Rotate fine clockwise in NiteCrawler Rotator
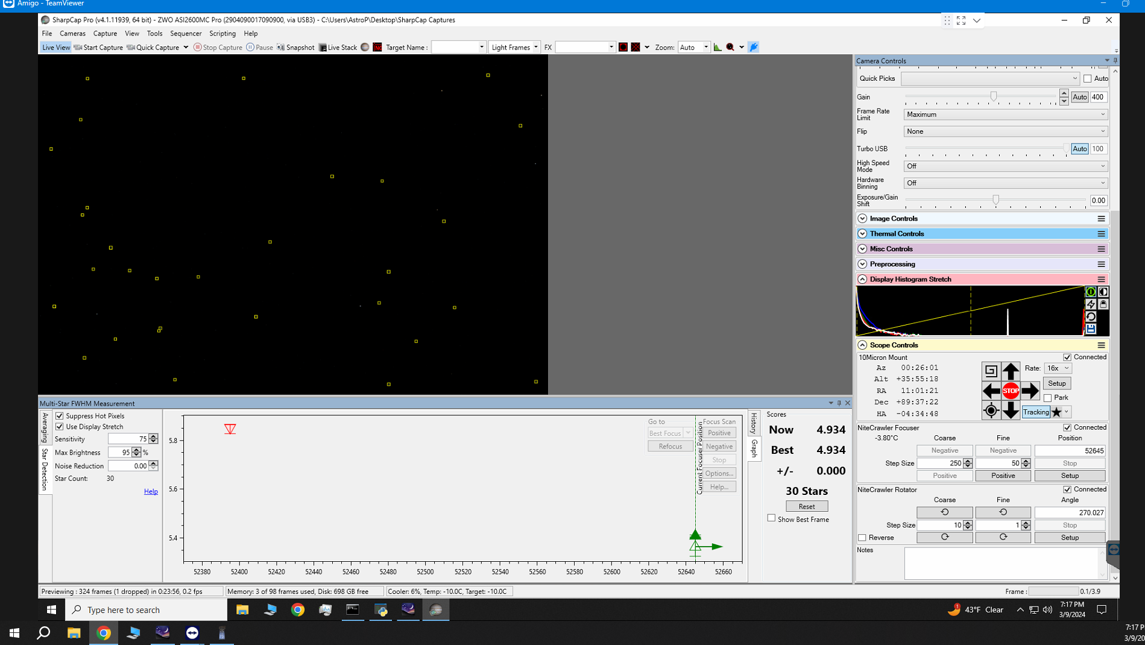This screenshot has width=1145, height=645. click(x=1003, y=537)
